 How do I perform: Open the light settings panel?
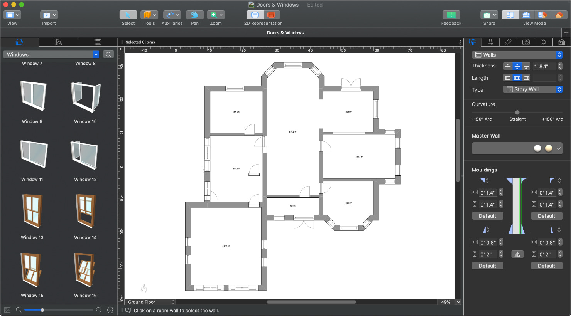pos(544,42)
